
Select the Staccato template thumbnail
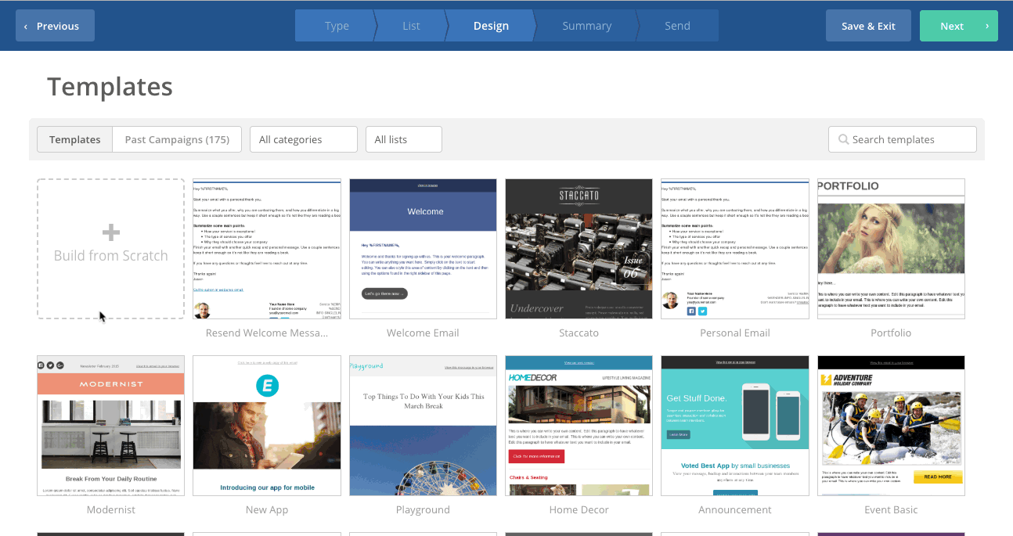[x=579, y=249]
